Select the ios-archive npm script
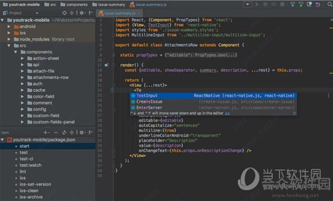 point(31,197)
